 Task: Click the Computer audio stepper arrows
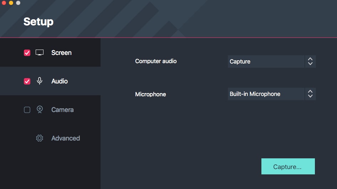click(310, 61)
